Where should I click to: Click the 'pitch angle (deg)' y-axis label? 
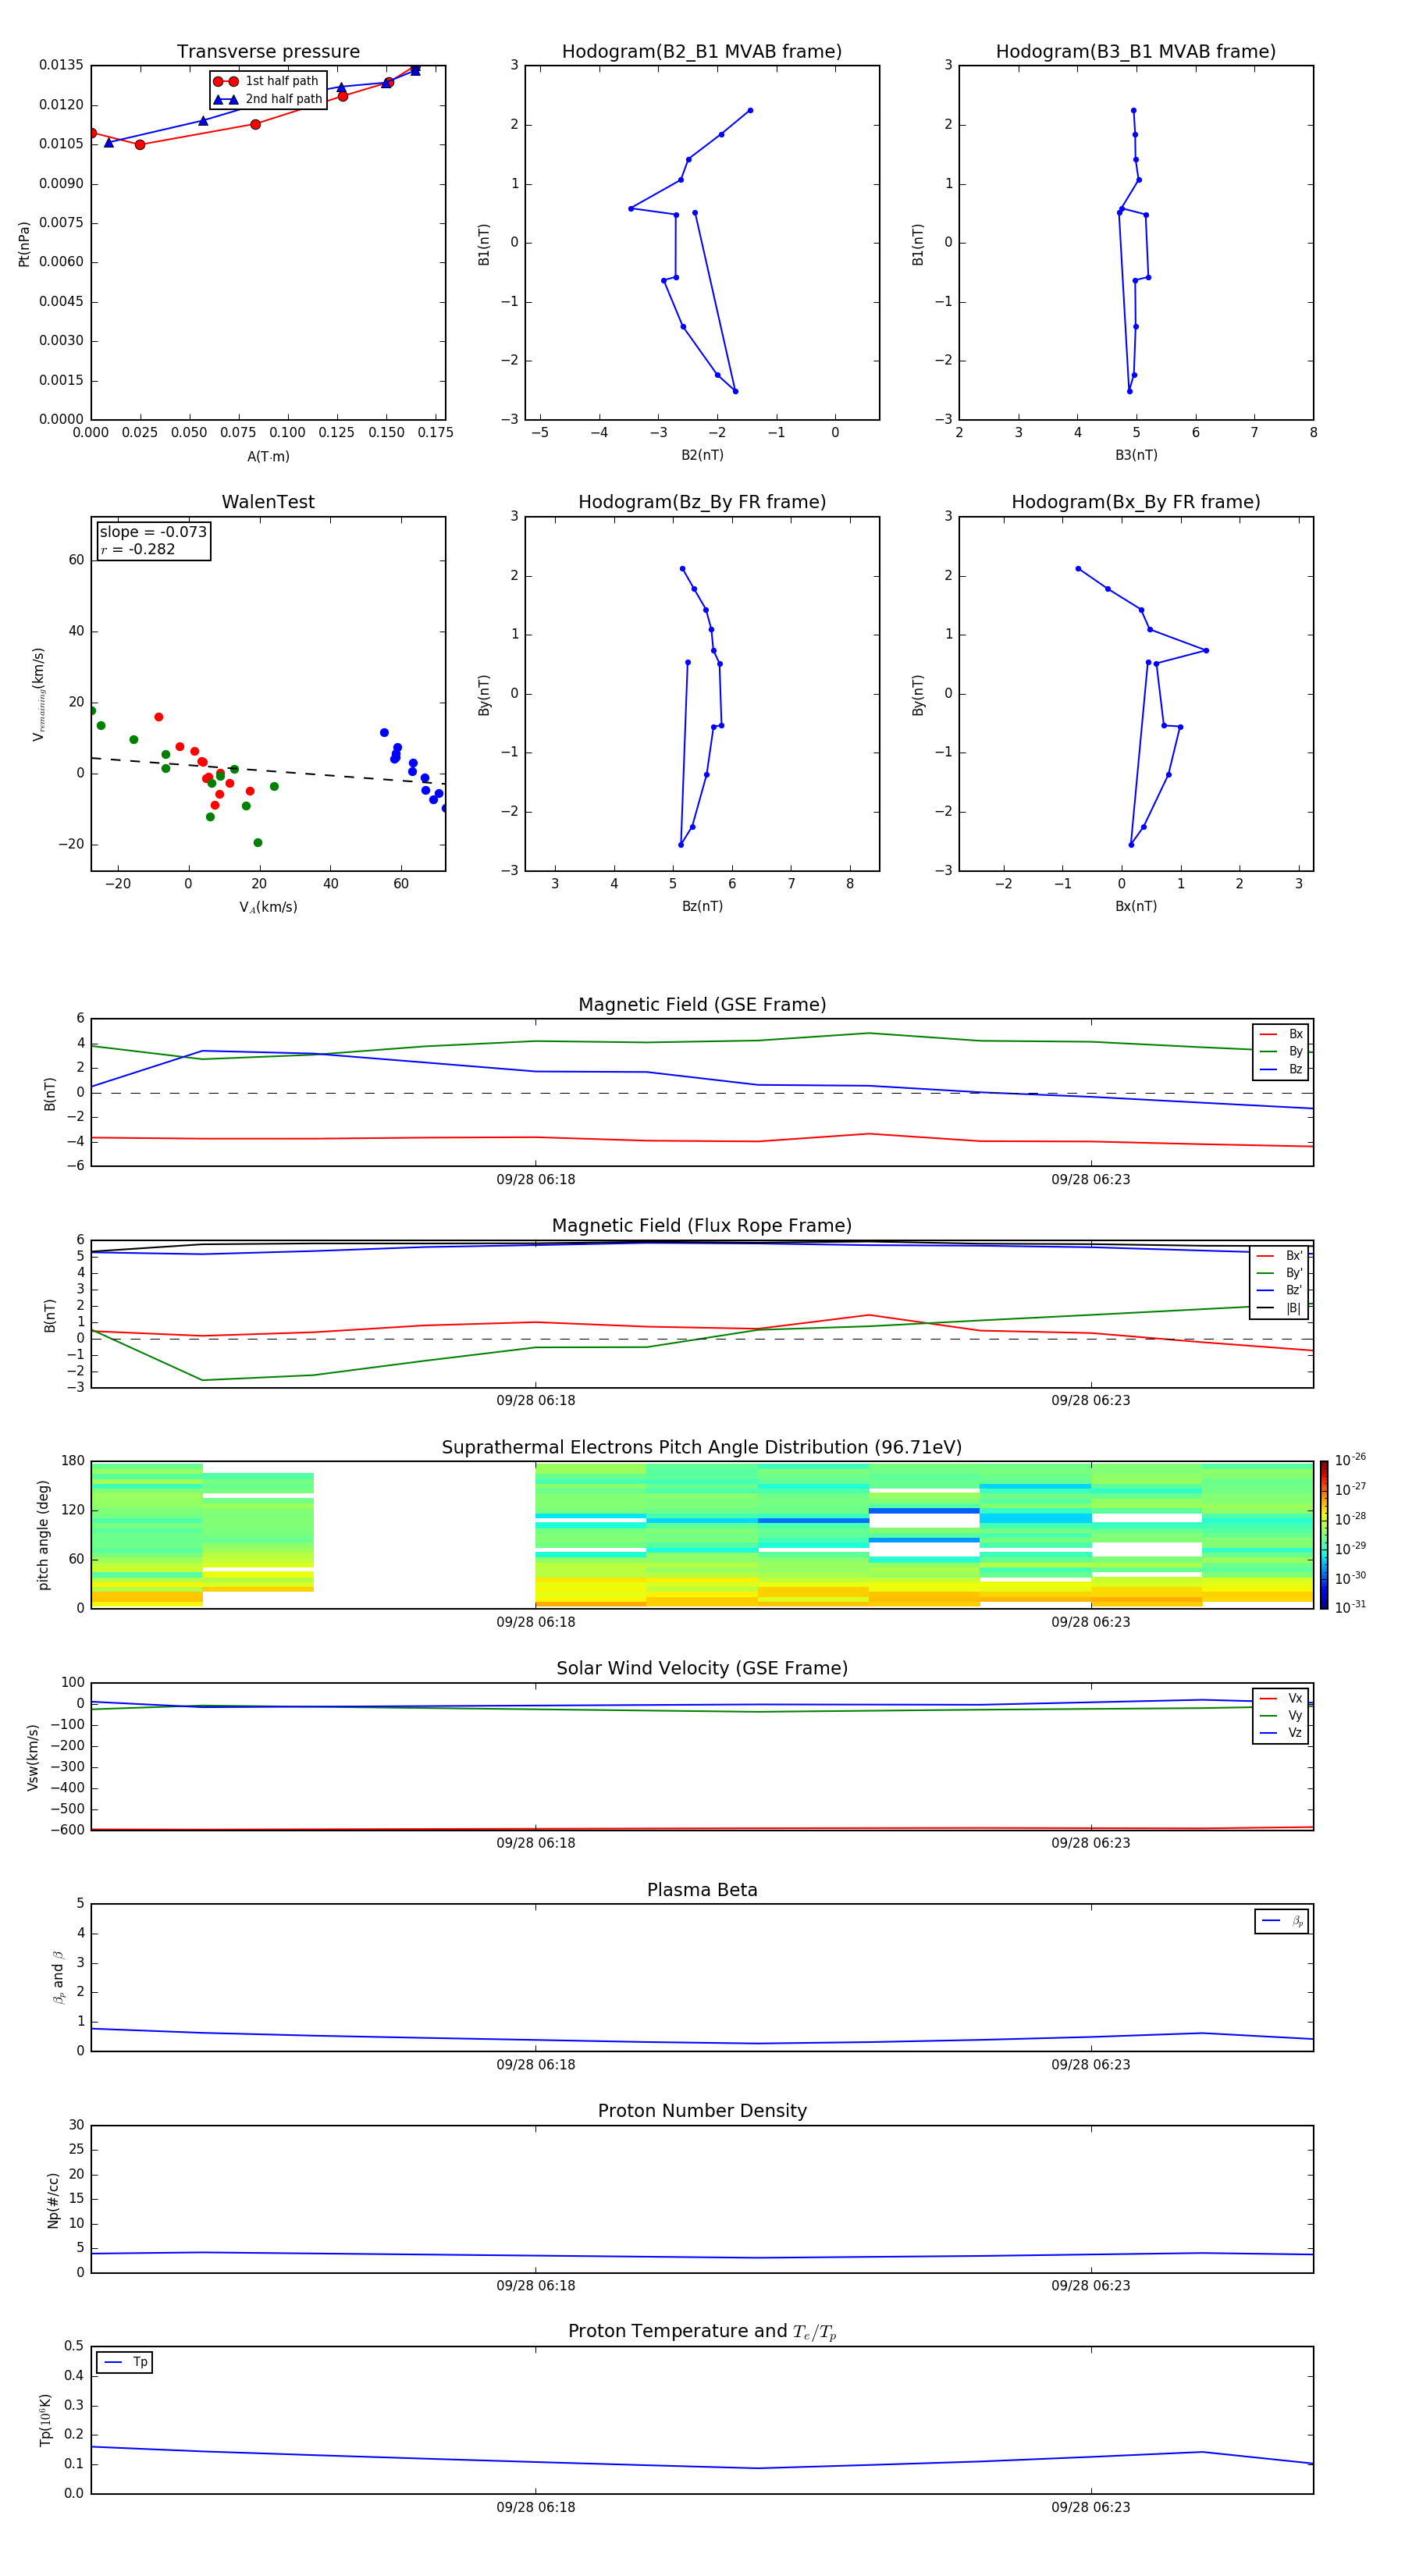pyautogui.click(x=43, y=1535)
